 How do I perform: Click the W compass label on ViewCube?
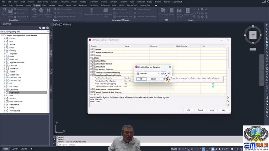245,35
